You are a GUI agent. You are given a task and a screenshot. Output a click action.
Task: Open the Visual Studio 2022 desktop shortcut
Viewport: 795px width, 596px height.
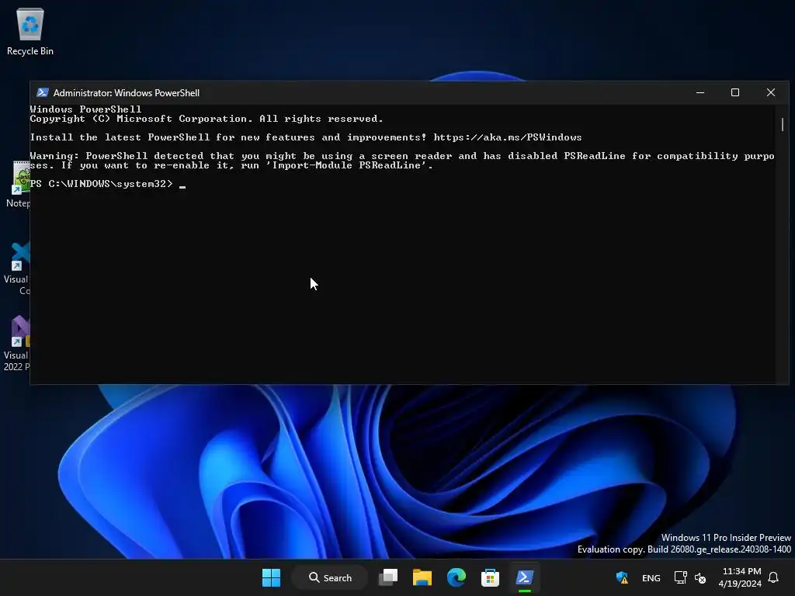[x=17, y=344]
